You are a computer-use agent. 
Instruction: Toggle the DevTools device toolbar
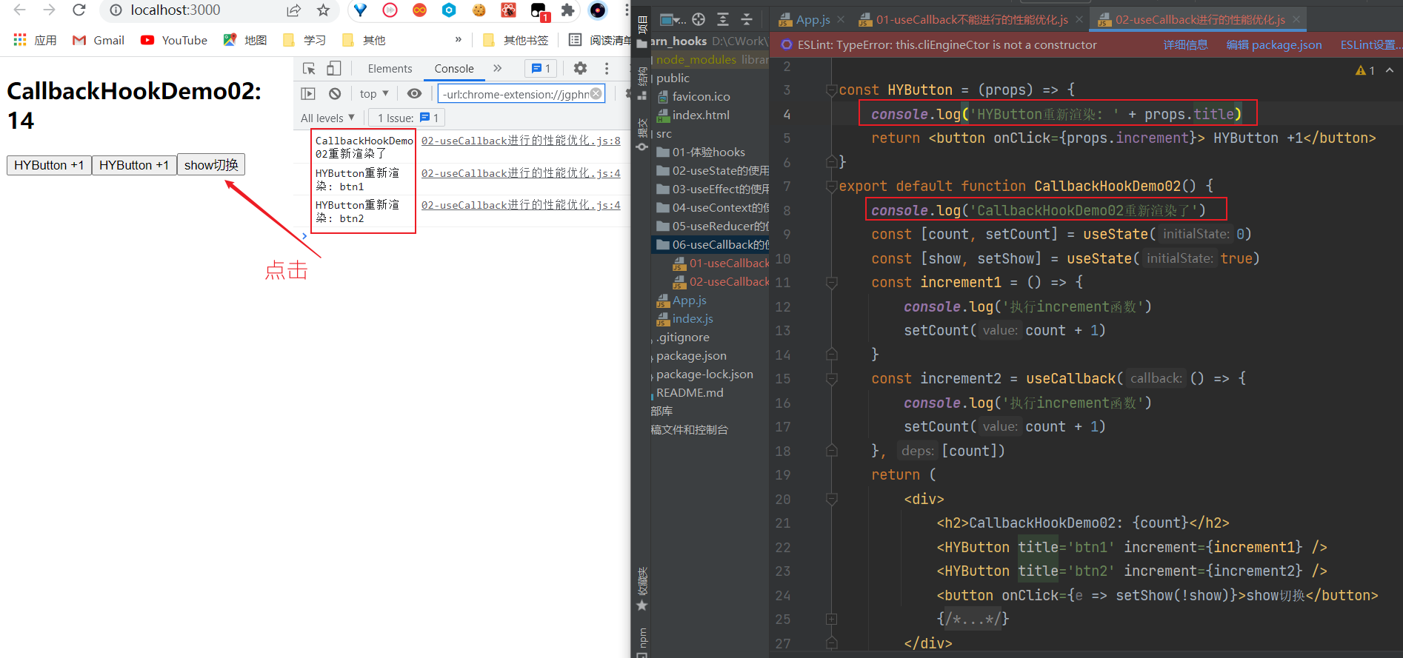334,68
